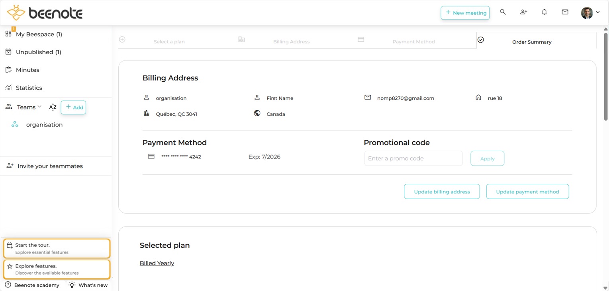Switch to the Select a plan tab
Image resolution: width=609 pixels, height=291 pixels.
[x=169, y=41]
